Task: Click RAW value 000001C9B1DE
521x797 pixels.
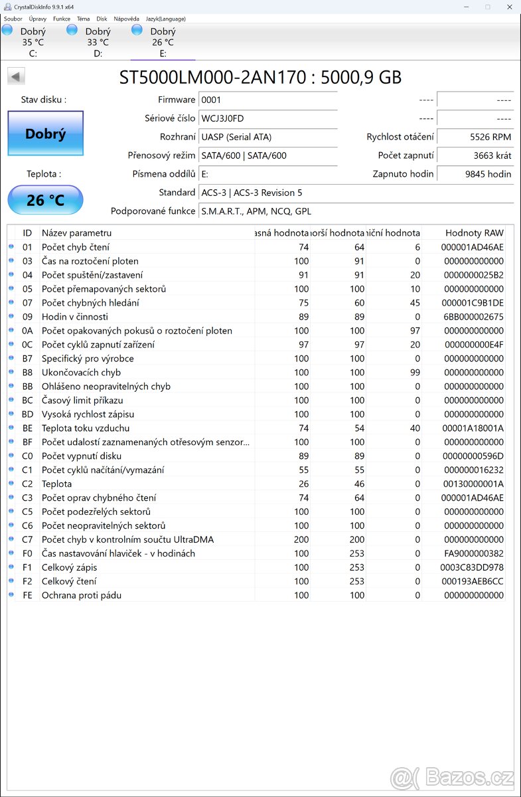Action: (x=473, y=303)
